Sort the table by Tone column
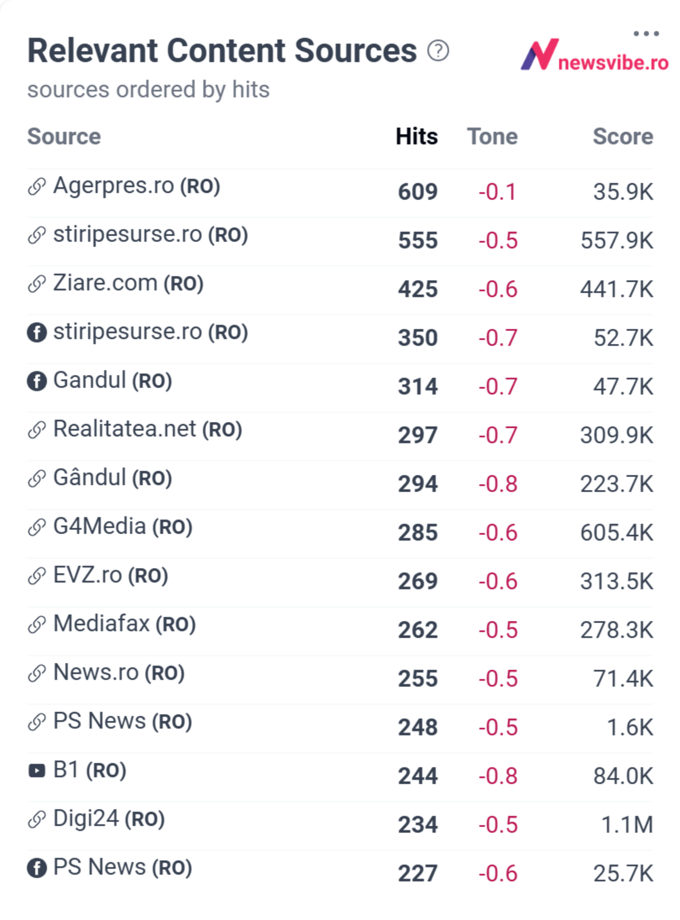The height and width of the screenshot is (920, 680). (492, 136)
